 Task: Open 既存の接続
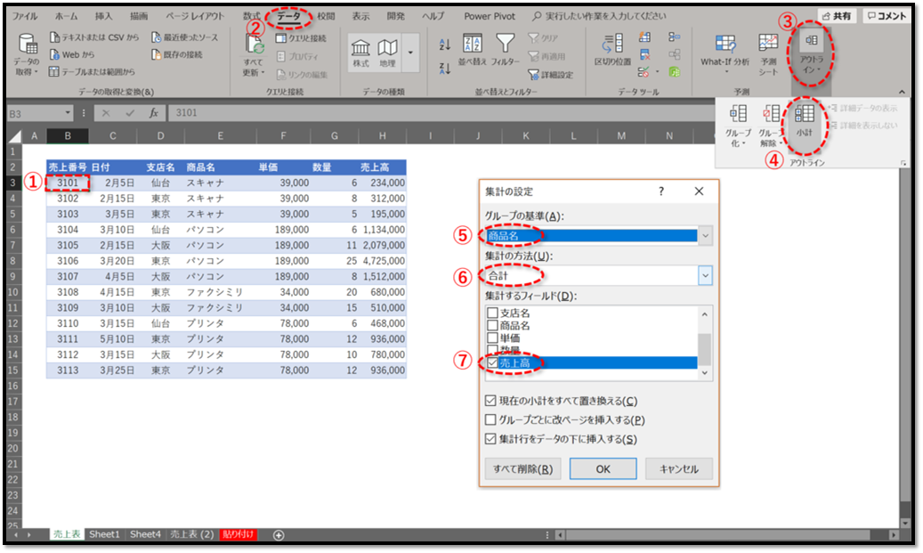click(177, 54)
